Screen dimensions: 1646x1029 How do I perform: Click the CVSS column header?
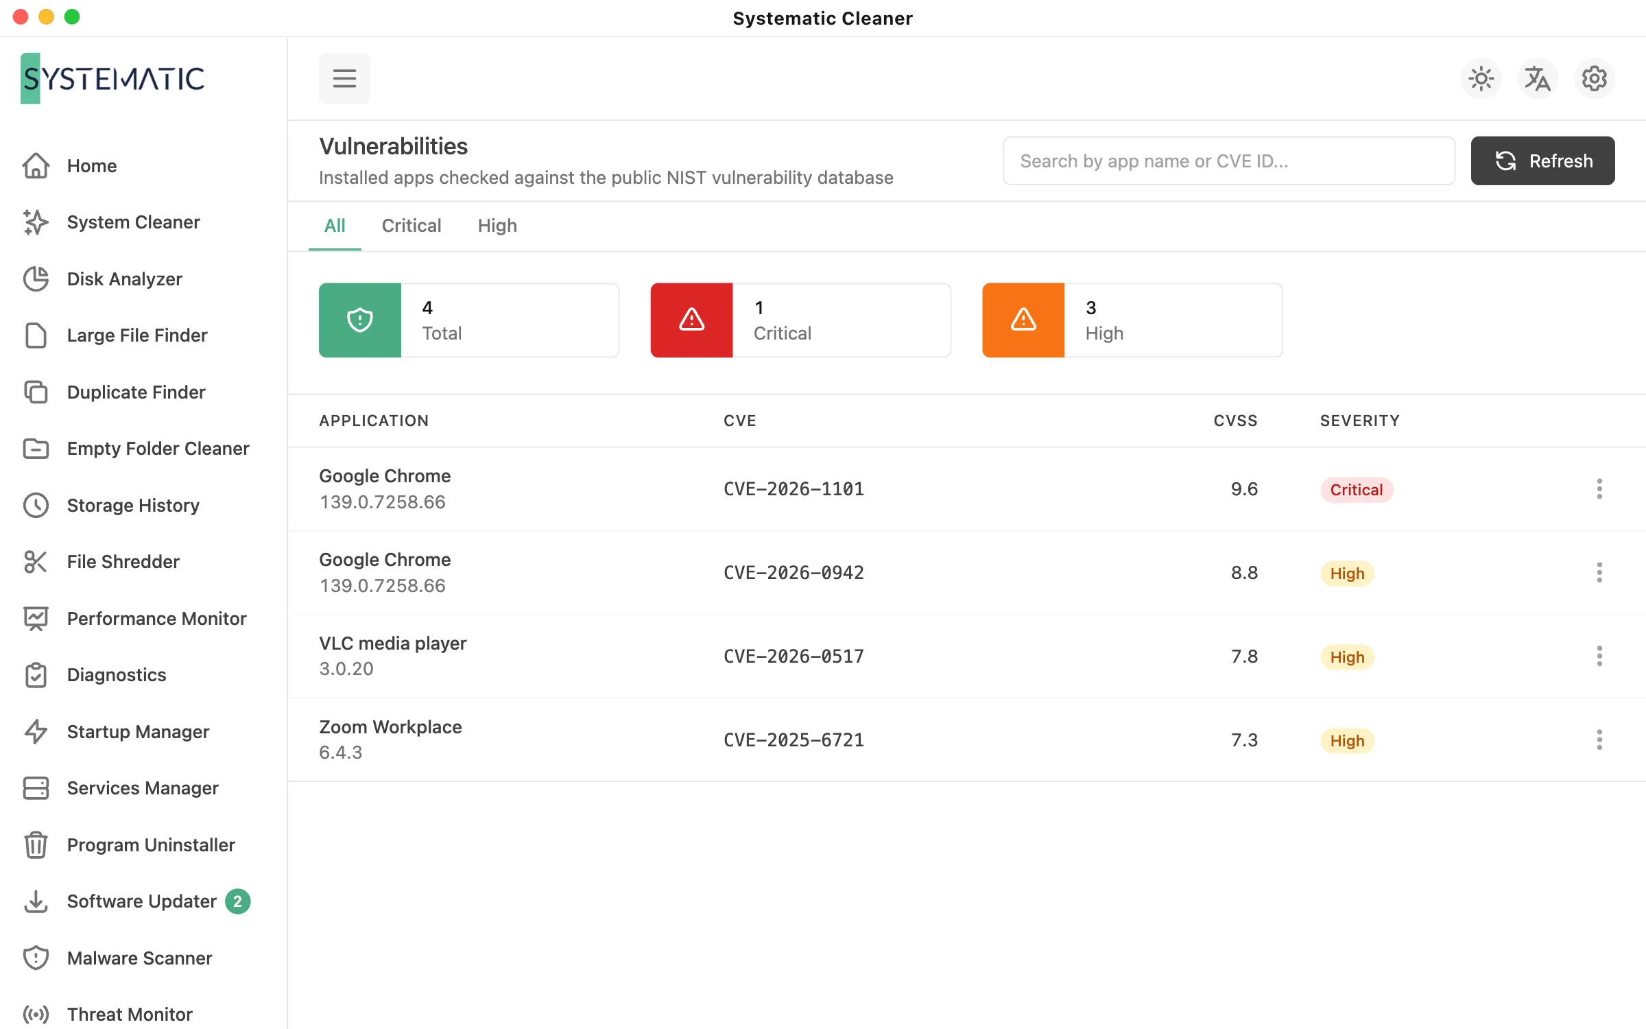point(1235,421)
